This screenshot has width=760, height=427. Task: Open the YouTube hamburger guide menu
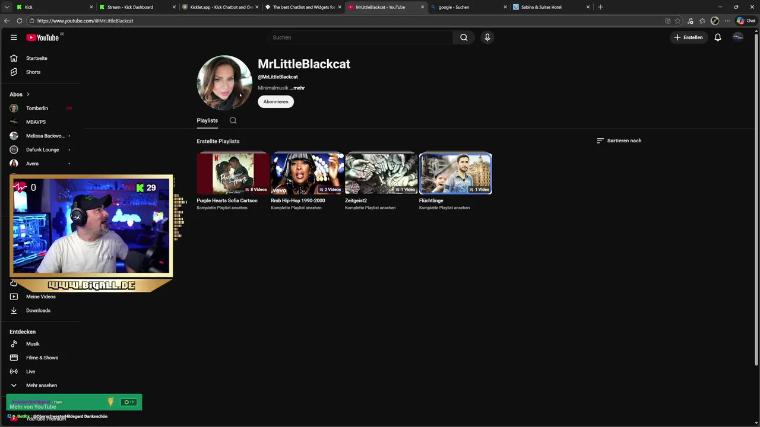point(14,37)
